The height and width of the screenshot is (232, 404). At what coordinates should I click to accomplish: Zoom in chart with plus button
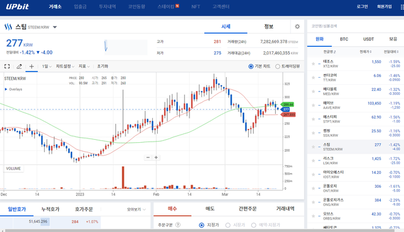pyautogui.click(x=156, y=157)
